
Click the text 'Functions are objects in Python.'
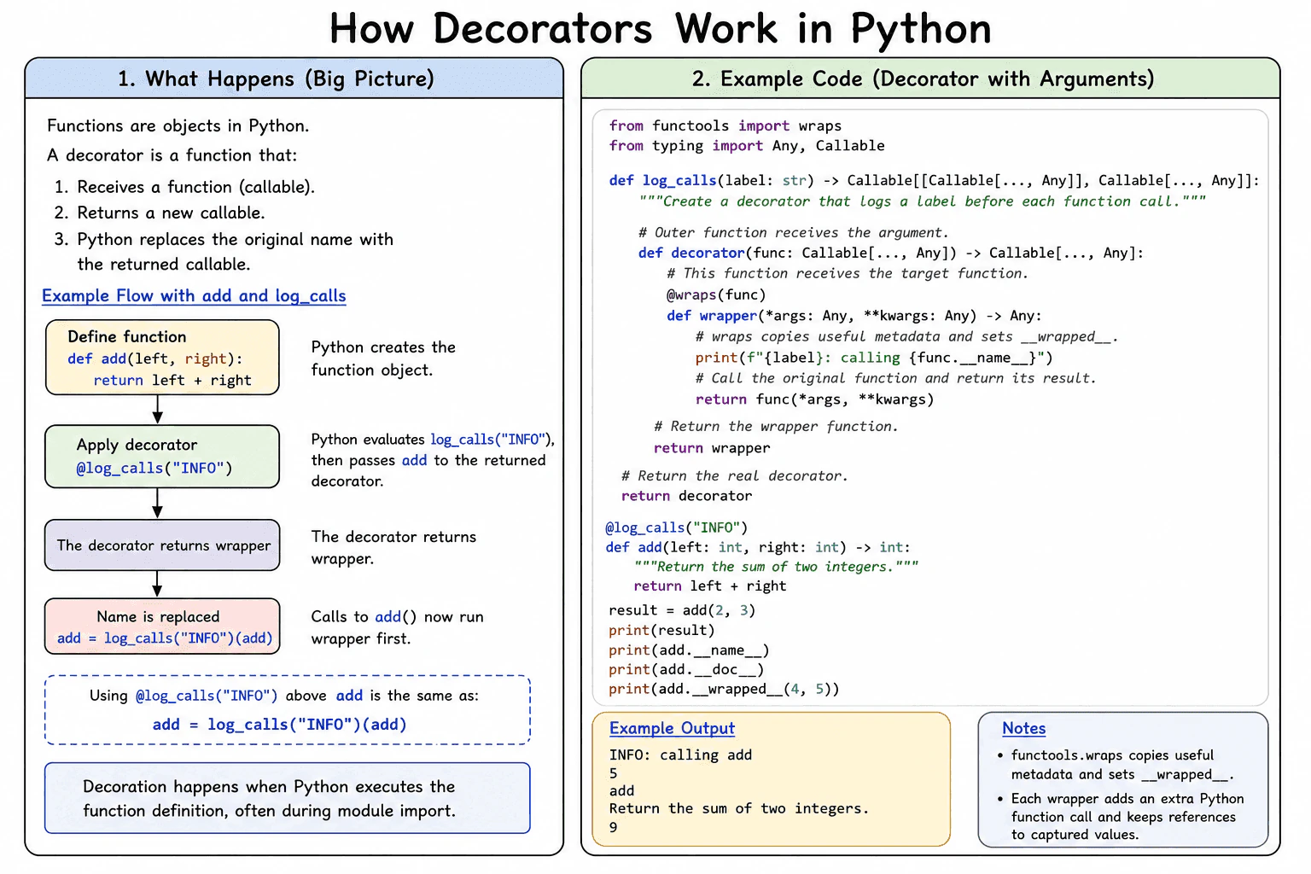178,126
